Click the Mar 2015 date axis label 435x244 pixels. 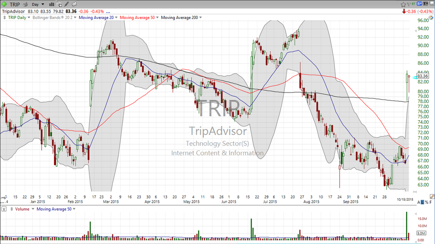pos(111,202)
